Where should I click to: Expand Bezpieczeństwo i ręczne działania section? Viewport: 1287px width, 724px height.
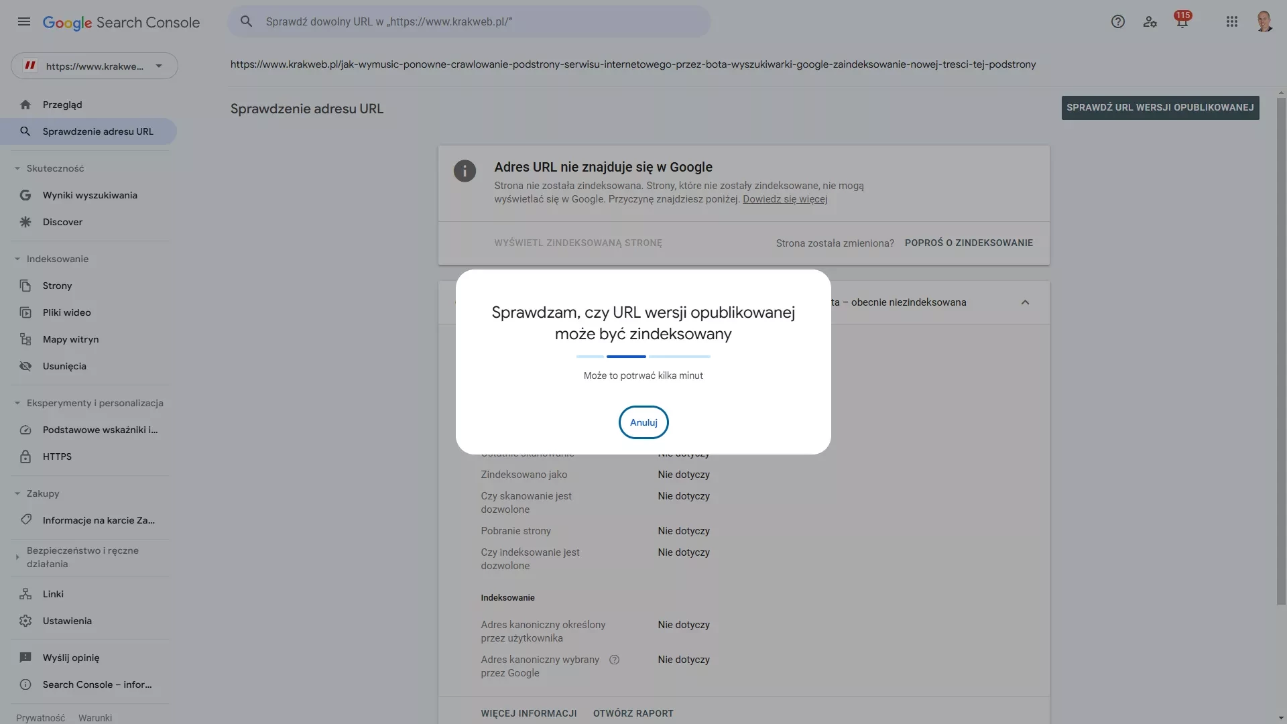click(17, 557)
